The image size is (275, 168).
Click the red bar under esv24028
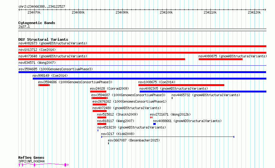tap(98, 92)
